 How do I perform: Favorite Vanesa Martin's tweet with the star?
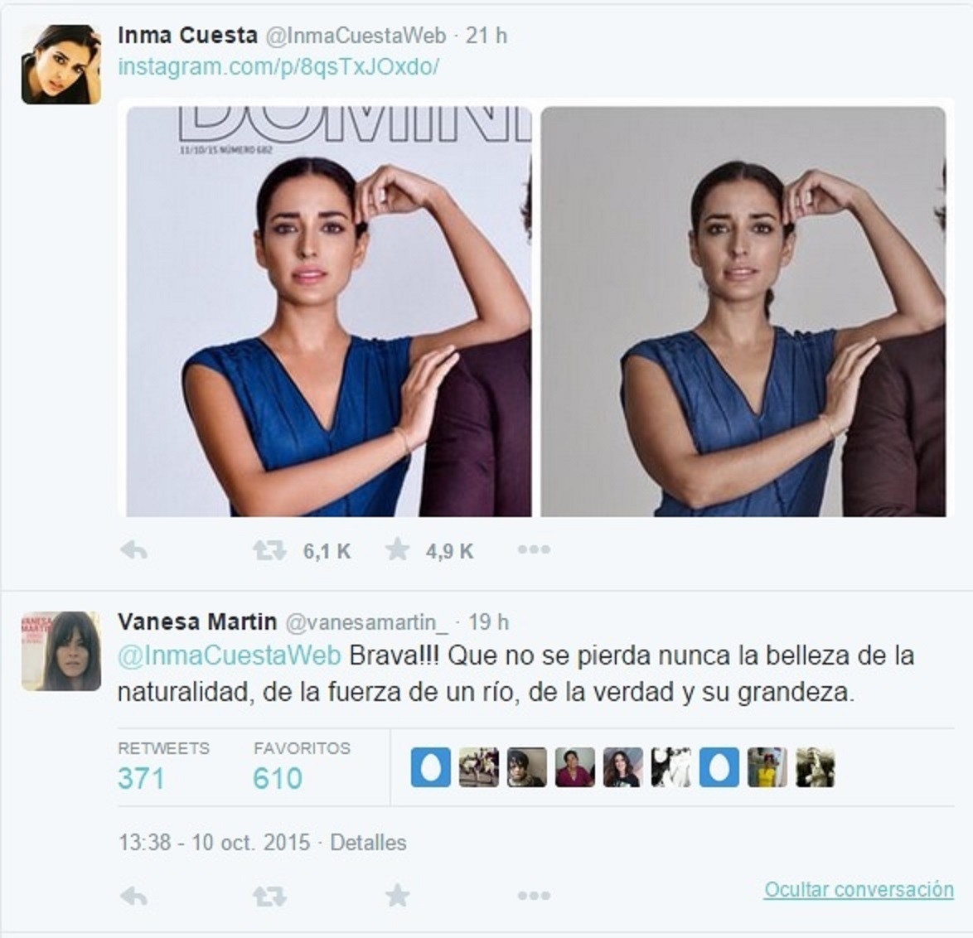pos(397,895)
